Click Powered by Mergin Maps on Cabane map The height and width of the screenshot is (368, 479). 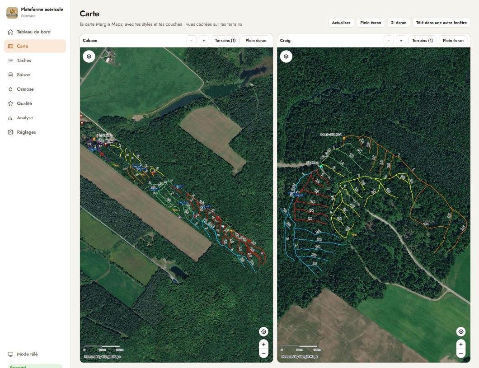tap(102, 357)
